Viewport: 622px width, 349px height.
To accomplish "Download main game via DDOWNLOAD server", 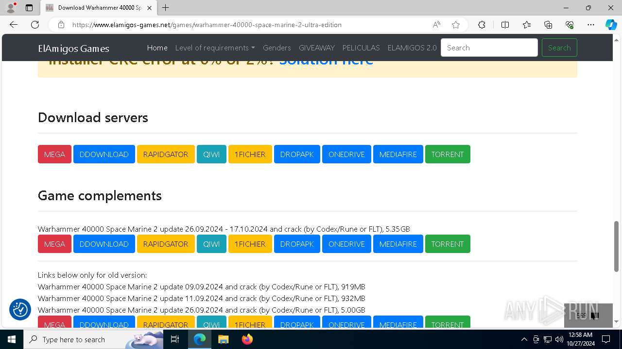I will tap(104, 154).
